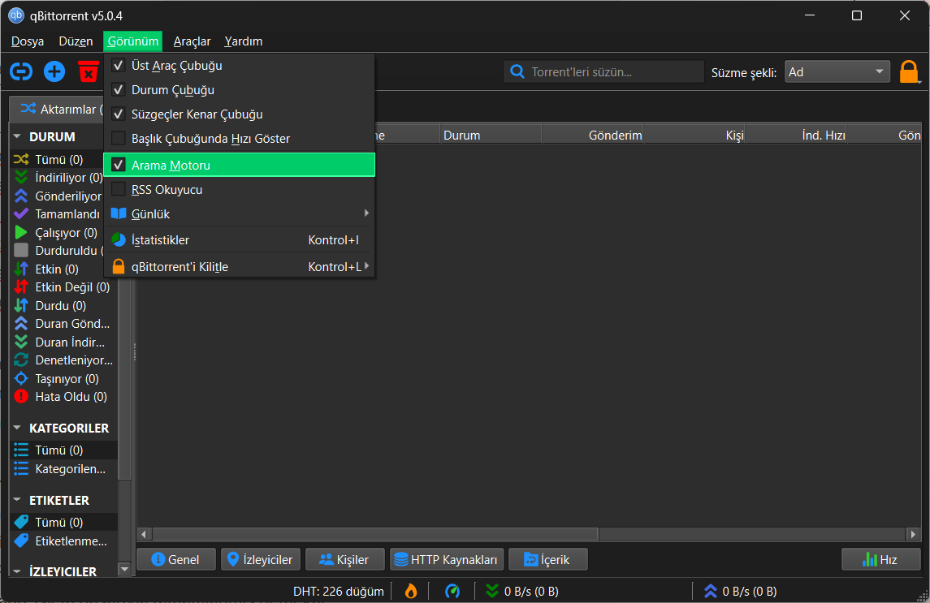Open İstatistikler from the menu
Image resolution: width=930 pixels, height=603 pixels.
point(239,240)
